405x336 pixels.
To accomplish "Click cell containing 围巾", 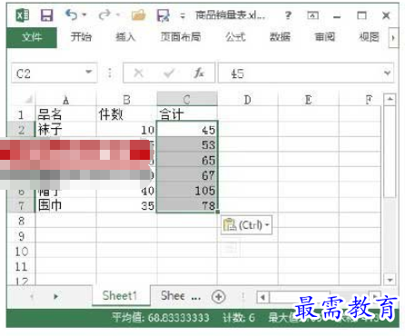I will (x=65, y=205).
